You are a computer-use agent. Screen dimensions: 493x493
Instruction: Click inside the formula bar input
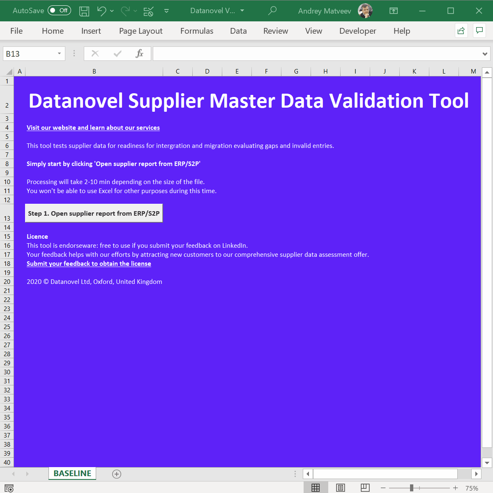316,54
